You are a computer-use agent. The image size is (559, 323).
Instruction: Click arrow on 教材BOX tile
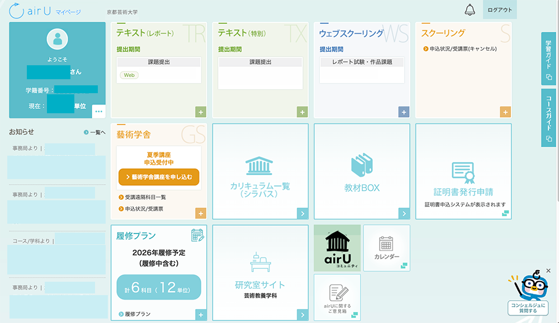point(404,214)
